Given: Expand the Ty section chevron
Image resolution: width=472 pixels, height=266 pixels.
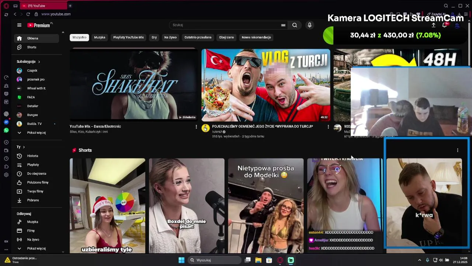Looking at the screenshot, I should (x=24, y=147).
